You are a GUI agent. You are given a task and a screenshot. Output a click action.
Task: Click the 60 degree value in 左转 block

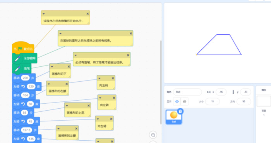(30, 104)
